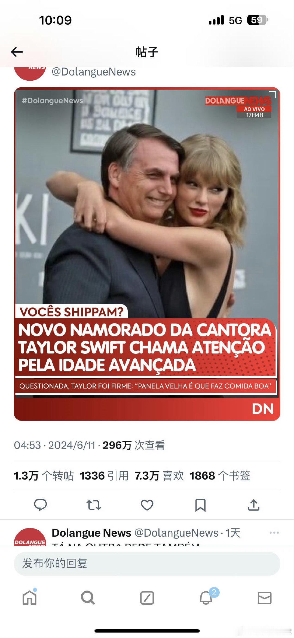Go to the Home tab
Screen dimensions: 294x638
pyautogui.click(x=29, y=598)
